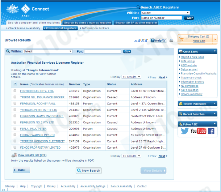221x192 pixels.
Task: Click the Twitter bird icon
Action: click(x=185, y=131)
